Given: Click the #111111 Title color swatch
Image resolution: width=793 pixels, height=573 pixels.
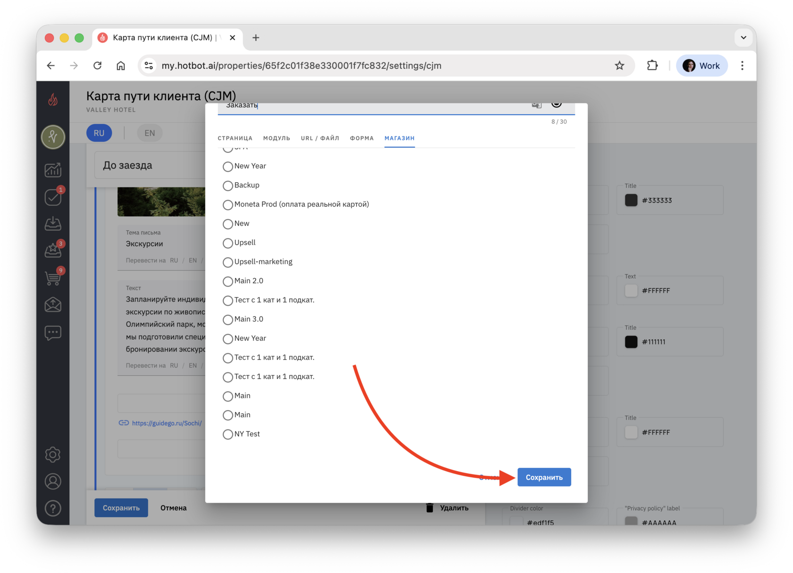Looking at the screenshot, I should point(631,342).
